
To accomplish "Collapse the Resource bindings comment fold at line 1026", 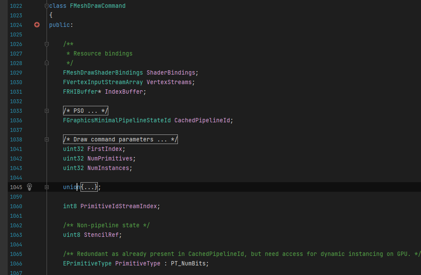I will tap(47, 44).
